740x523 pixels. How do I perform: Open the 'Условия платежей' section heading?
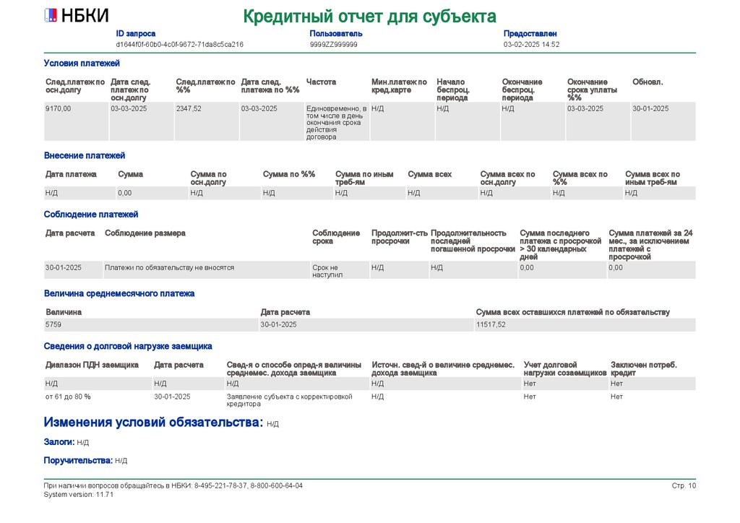point(82,63)
